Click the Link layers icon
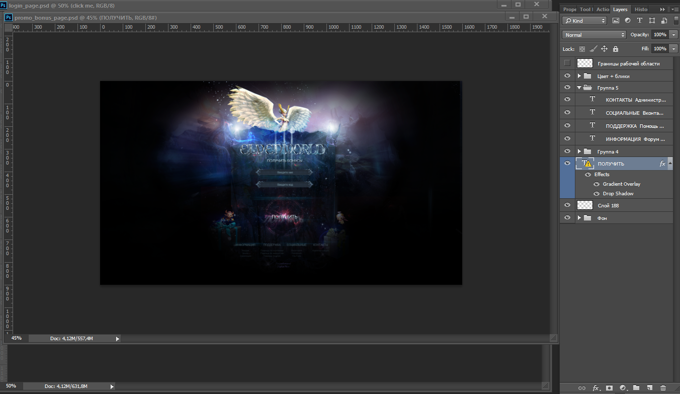Viewport: 680px width, 394px height. [x=582, y=388]
